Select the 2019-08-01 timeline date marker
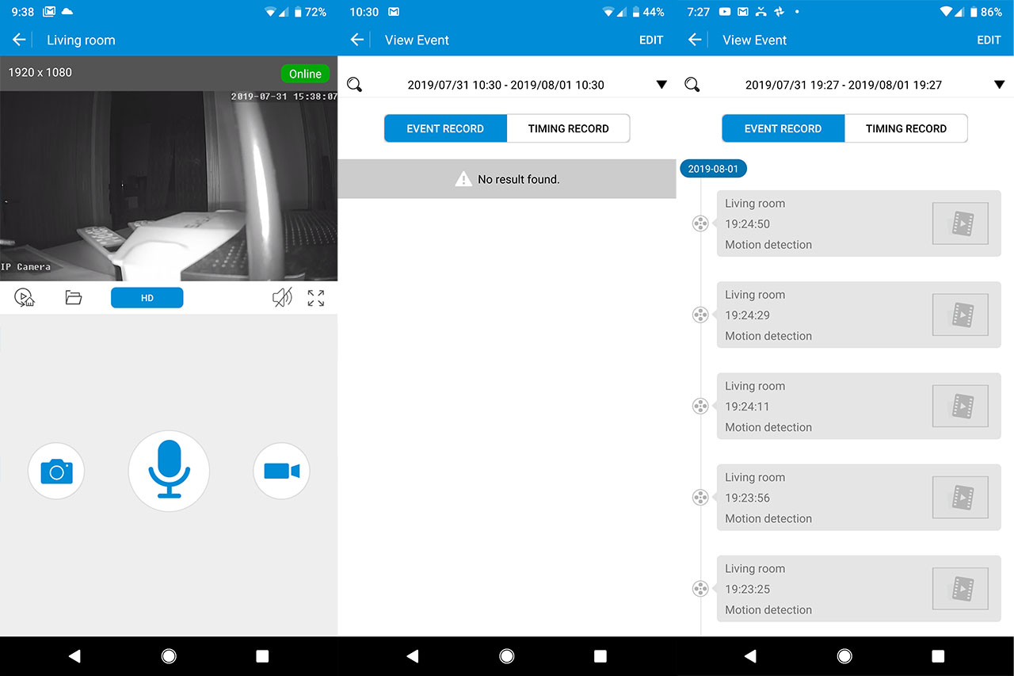 pos(713,169)
